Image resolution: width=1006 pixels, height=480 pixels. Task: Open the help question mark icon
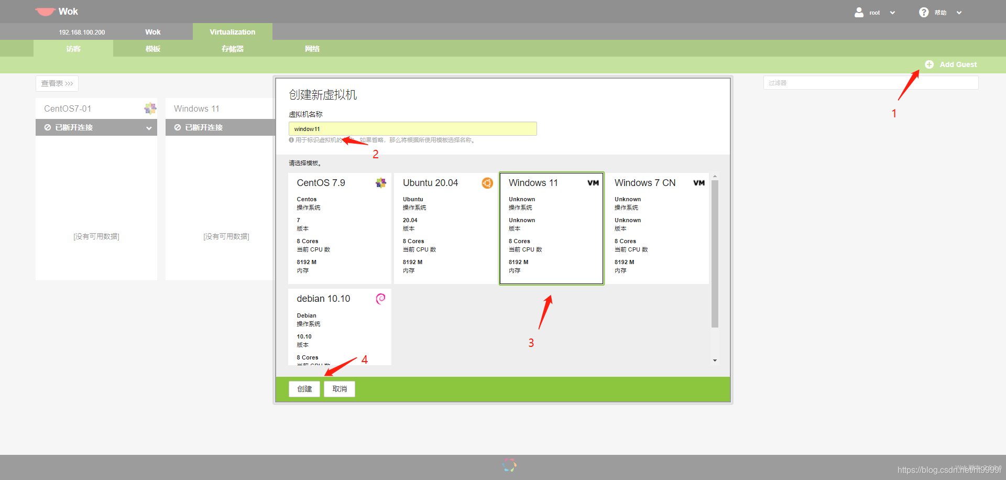924,12
